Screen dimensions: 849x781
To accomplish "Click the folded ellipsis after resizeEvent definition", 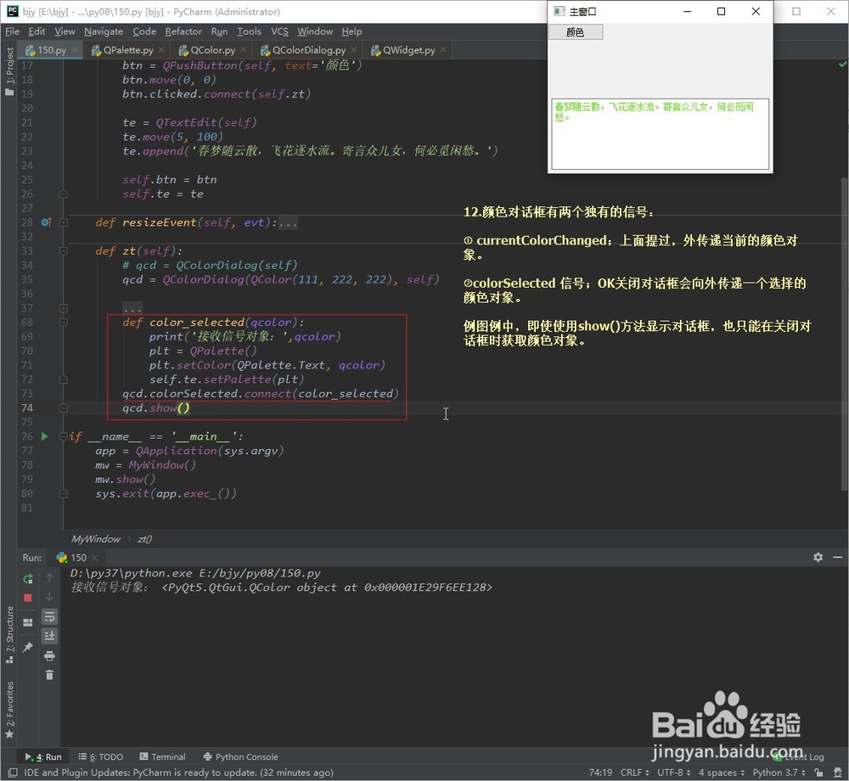I will 288,223.
